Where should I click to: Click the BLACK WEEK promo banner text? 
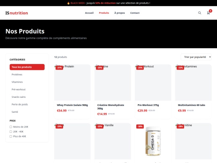[x=108, y=3]
